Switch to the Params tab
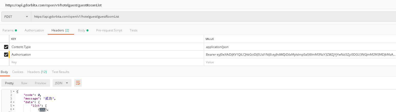This screenshot has height=112, width=396. [x=8, y=30]
